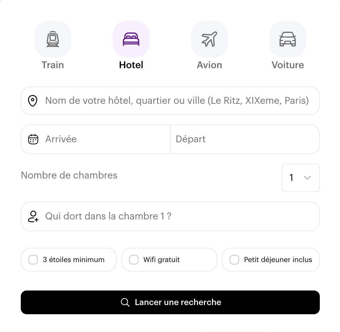The width and height of the screenshot is (340, 332).
Task: Pick the Voiture car icon
Action: [288, 39]
